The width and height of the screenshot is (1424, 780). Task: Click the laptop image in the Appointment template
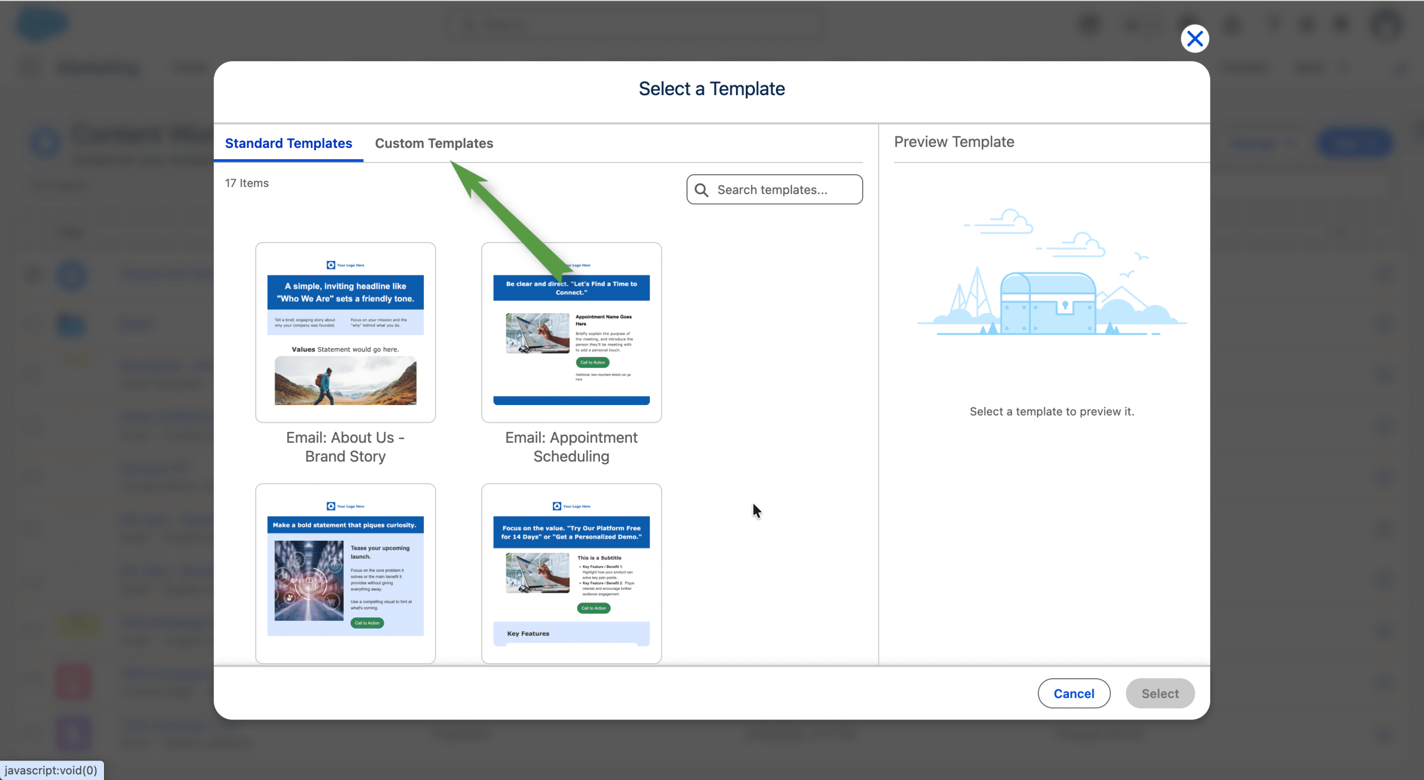coord(537,333)
